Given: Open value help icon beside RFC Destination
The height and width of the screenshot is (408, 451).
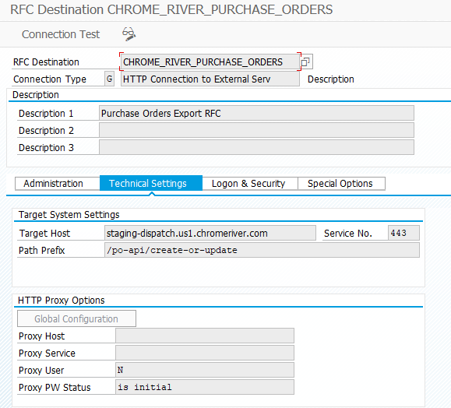Looking at the screenshot, I should [x=305, y=62].
